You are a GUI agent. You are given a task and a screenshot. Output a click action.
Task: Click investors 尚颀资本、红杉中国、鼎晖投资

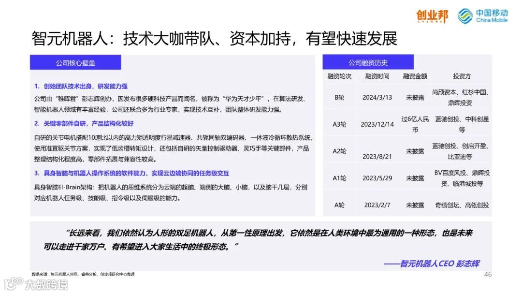pyautogui.click(x=461, y=98)
